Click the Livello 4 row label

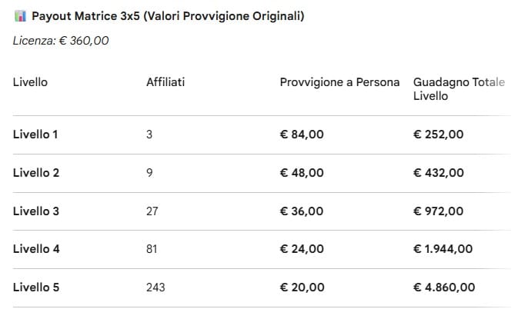pyautogui.click(x=36, y=249)
